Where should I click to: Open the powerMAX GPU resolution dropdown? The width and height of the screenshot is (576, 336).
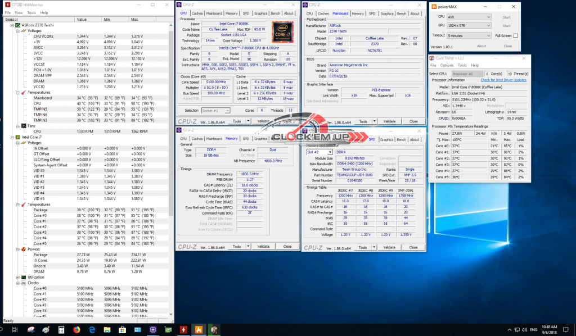click(x=469, y=25)
